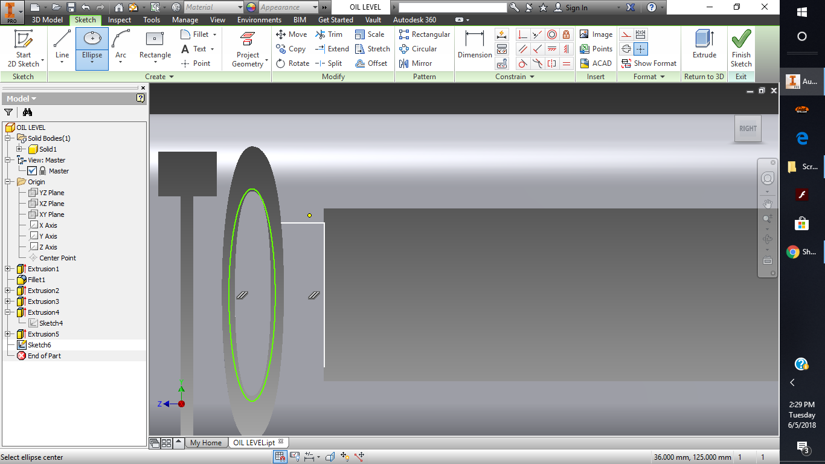
Task: Apply the Symmetric constraint icon
Action: [551, 63]
